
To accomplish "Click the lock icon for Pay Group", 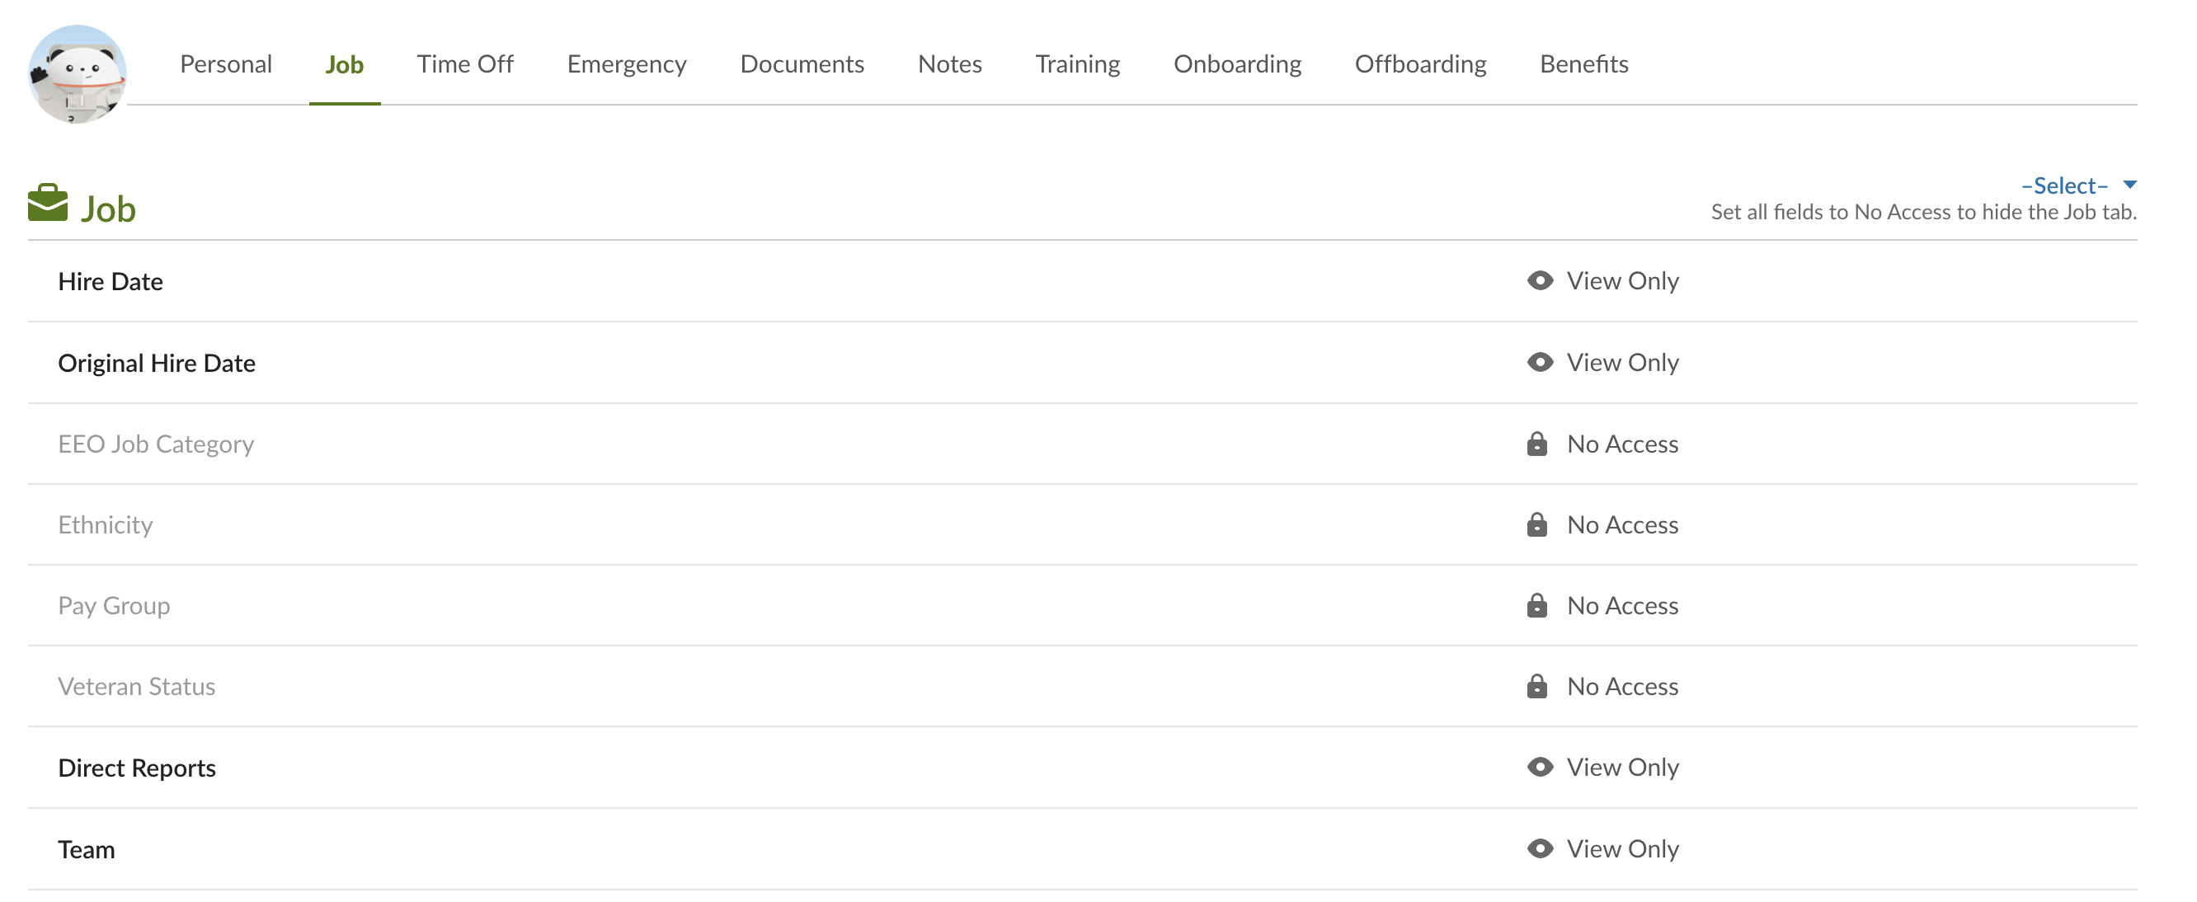I will coord(1537,606).
